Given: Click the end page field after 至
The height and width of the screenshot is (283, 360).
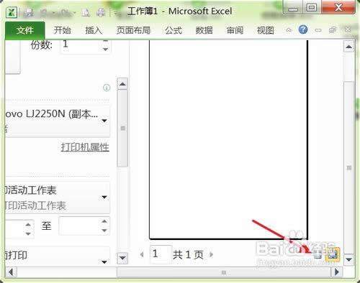Looking at the screenshot, I should pos(79,226).
